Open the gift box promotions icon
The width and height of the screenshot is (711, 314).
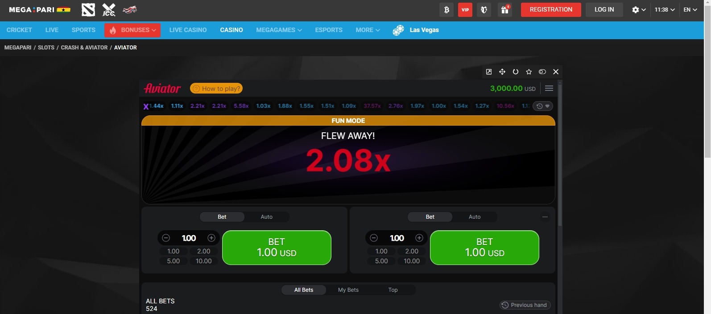pos(504,10)
